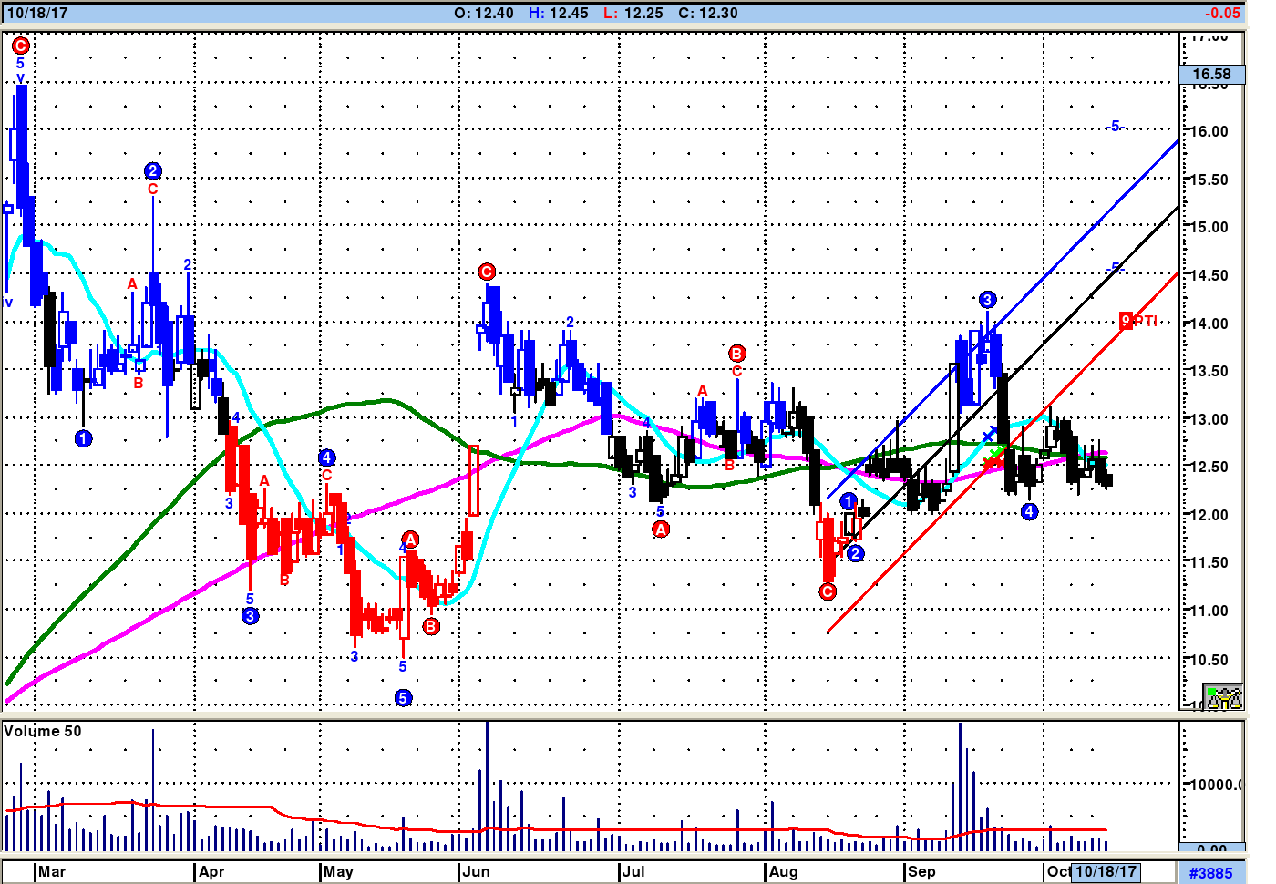This screenshot has width=1276, height=884.
Task: Select the blue circled 2 above the March spike
Action: coord(153,170)
